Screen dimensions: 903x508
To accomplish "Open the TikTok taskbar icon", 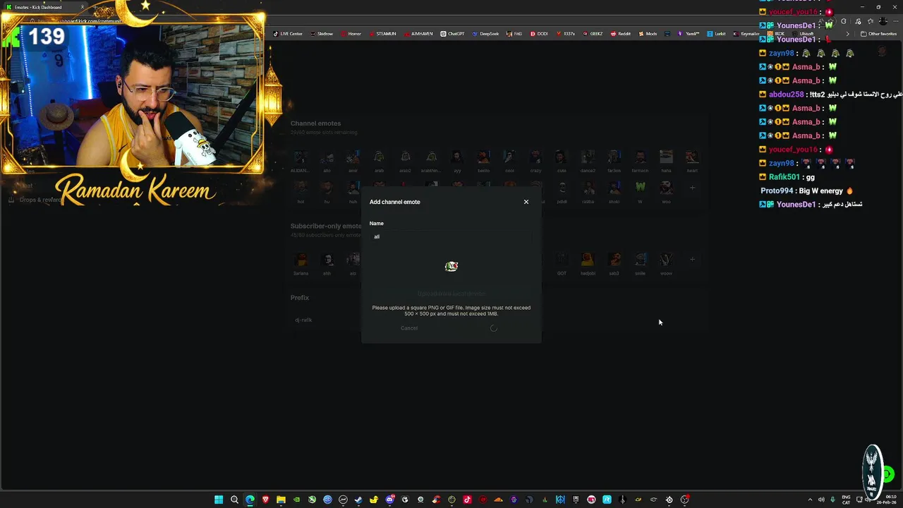I will (467, 500).
